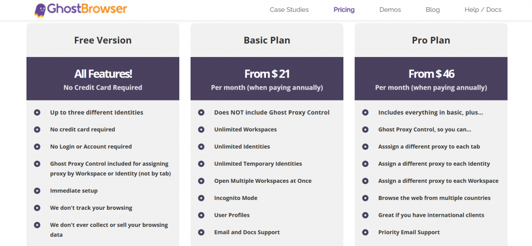Go to the Pricing page tab
Image resolution: width=532 pixels, height=246 pixels.
pos(344,10)
